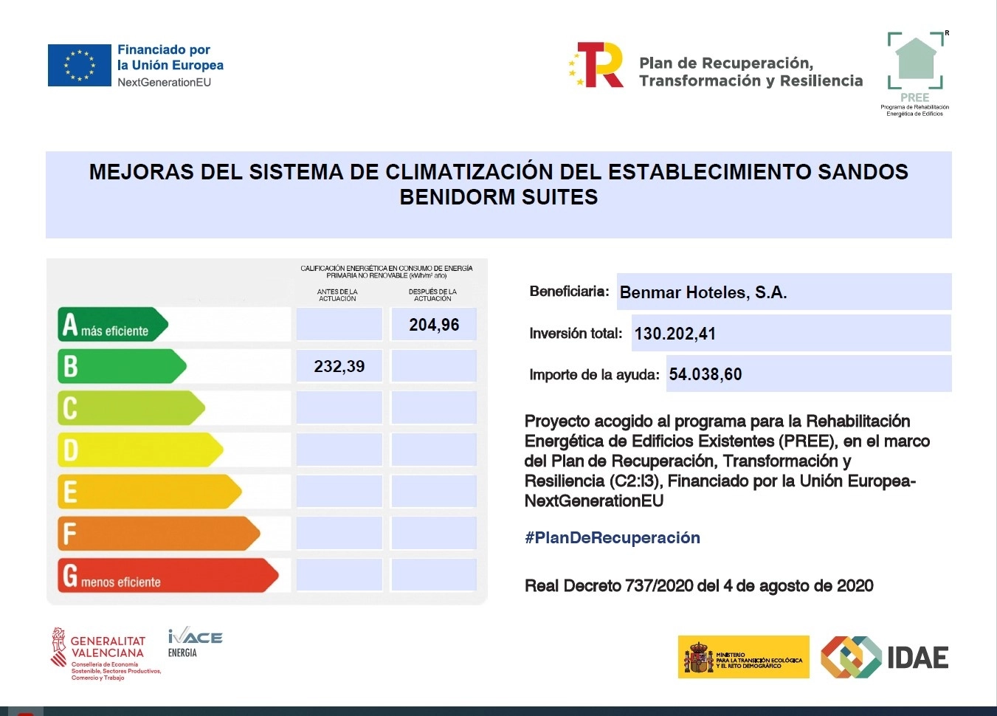Pick the yellow D rating arrow
997x716 pixels.
[x=139, y=450]
